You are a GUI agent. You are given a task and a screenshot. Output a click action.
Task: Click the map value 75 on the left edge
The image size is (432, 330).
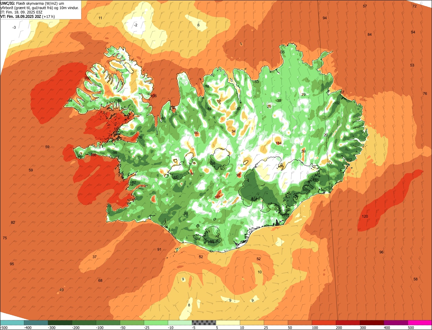click(5, 238)
